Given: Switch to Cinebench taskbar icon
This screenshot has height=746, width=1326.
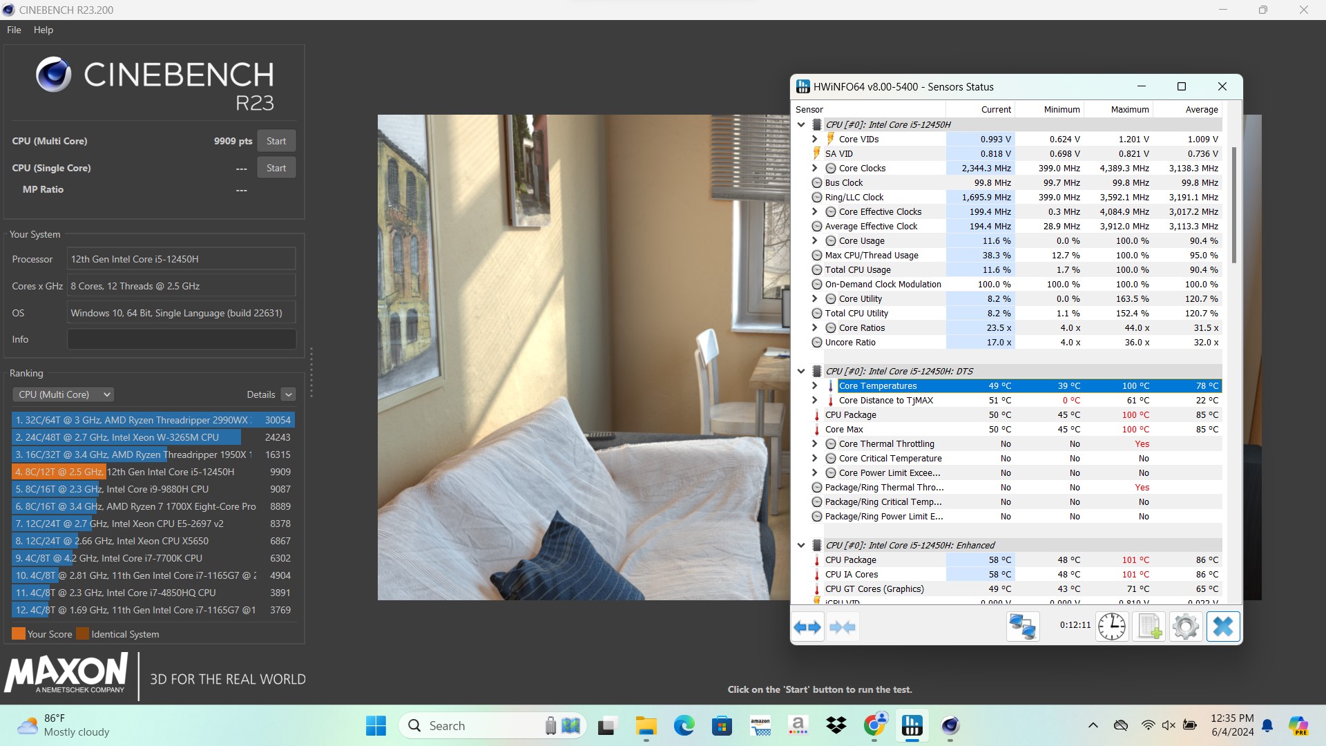Looking at the screenshot, I should tap(950, 725).
